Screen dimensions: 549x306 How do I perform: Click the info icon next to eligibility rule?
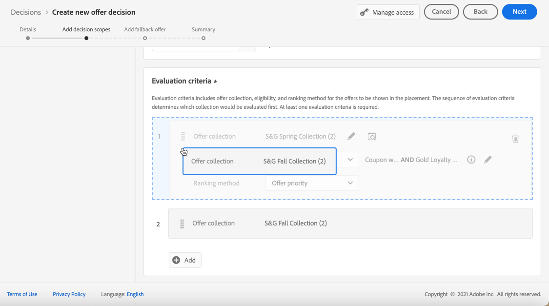(471, 160)
